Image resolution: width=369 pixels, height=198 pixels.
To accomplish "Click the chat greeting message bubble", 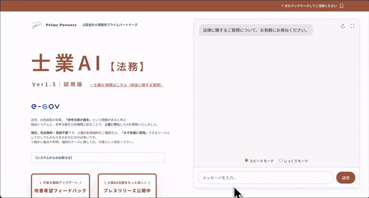I will 256,30.
